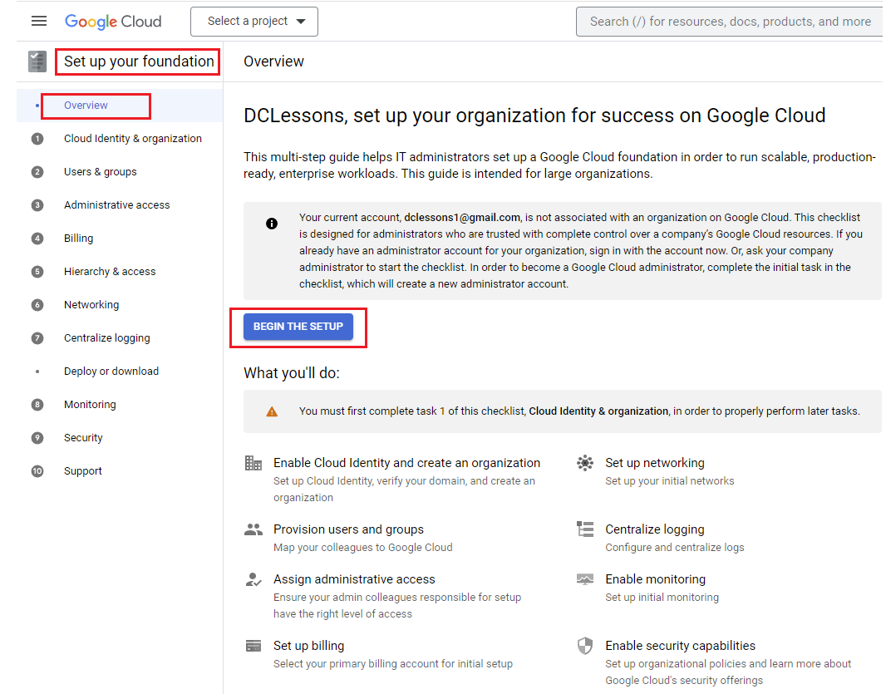Viewport: 886px width, 694px height.
Task: Open Hierarchy & access step
Action: 110,272
